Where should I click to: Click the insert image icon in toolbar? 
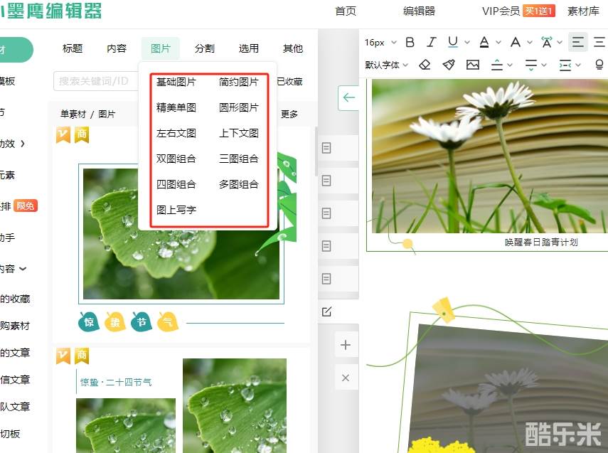472,65
